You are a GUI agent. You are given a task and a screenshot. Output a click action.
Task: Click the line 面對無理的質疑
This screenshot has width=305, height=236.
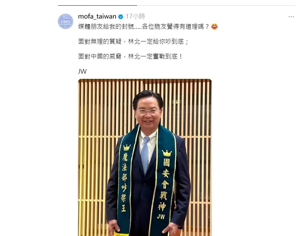pyautogui.click(x=133, y=41)
